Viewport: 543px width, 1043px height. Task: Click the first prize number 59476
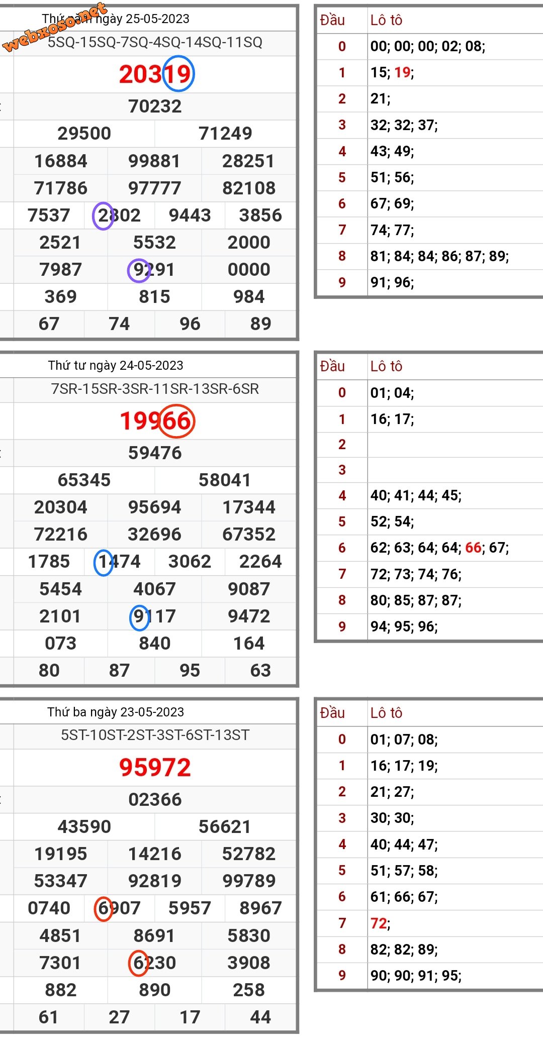click(155, 453)
